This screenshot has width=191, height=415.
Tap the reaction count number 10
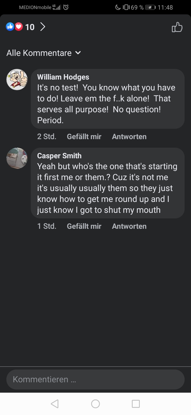30,27
